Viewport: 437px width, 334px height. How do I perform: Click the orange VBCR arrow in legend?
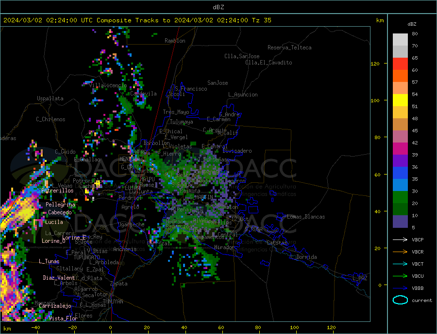(x=400, y=252)
